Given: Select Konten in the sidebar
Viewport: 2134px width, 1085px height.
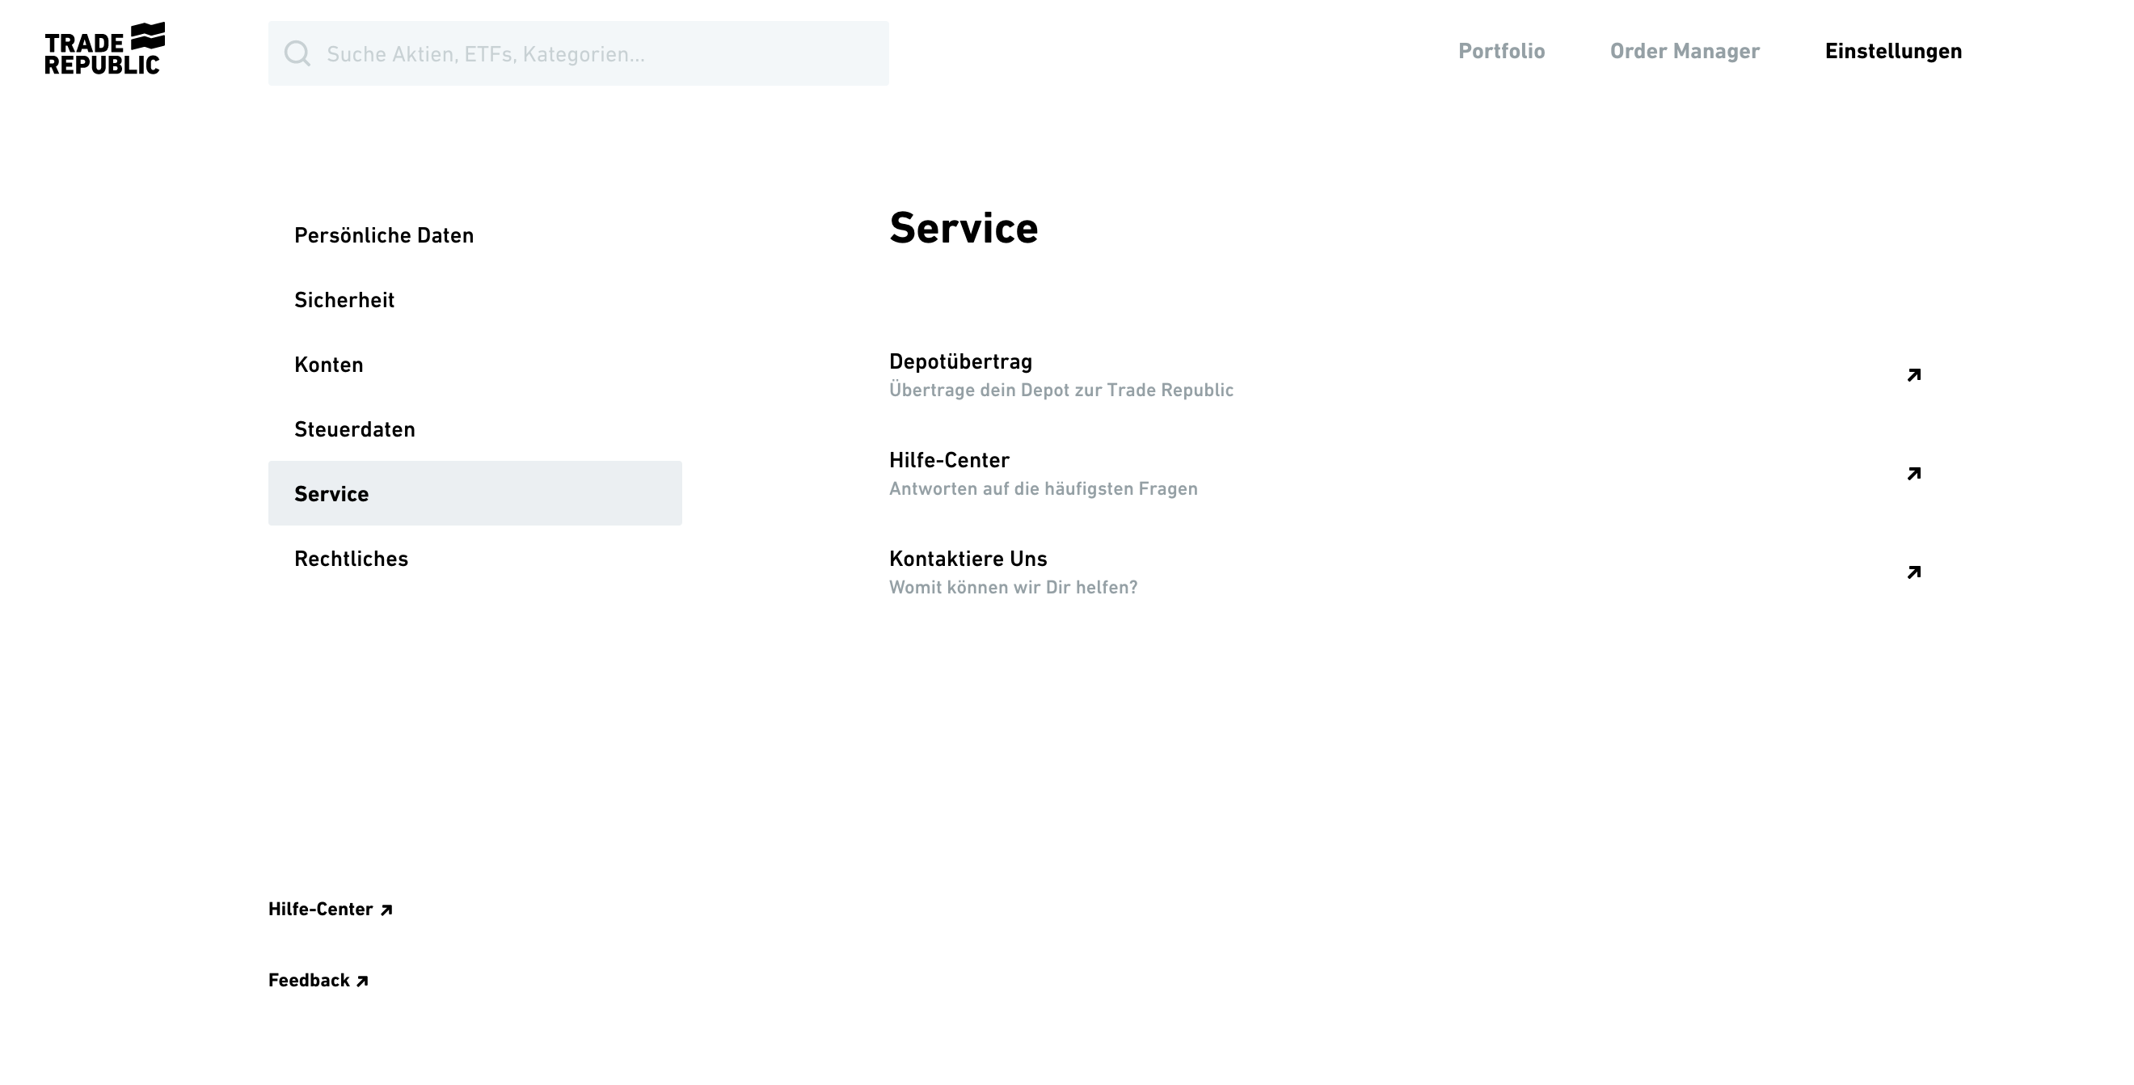Looking at the screenshot, I should click(328, 365).
